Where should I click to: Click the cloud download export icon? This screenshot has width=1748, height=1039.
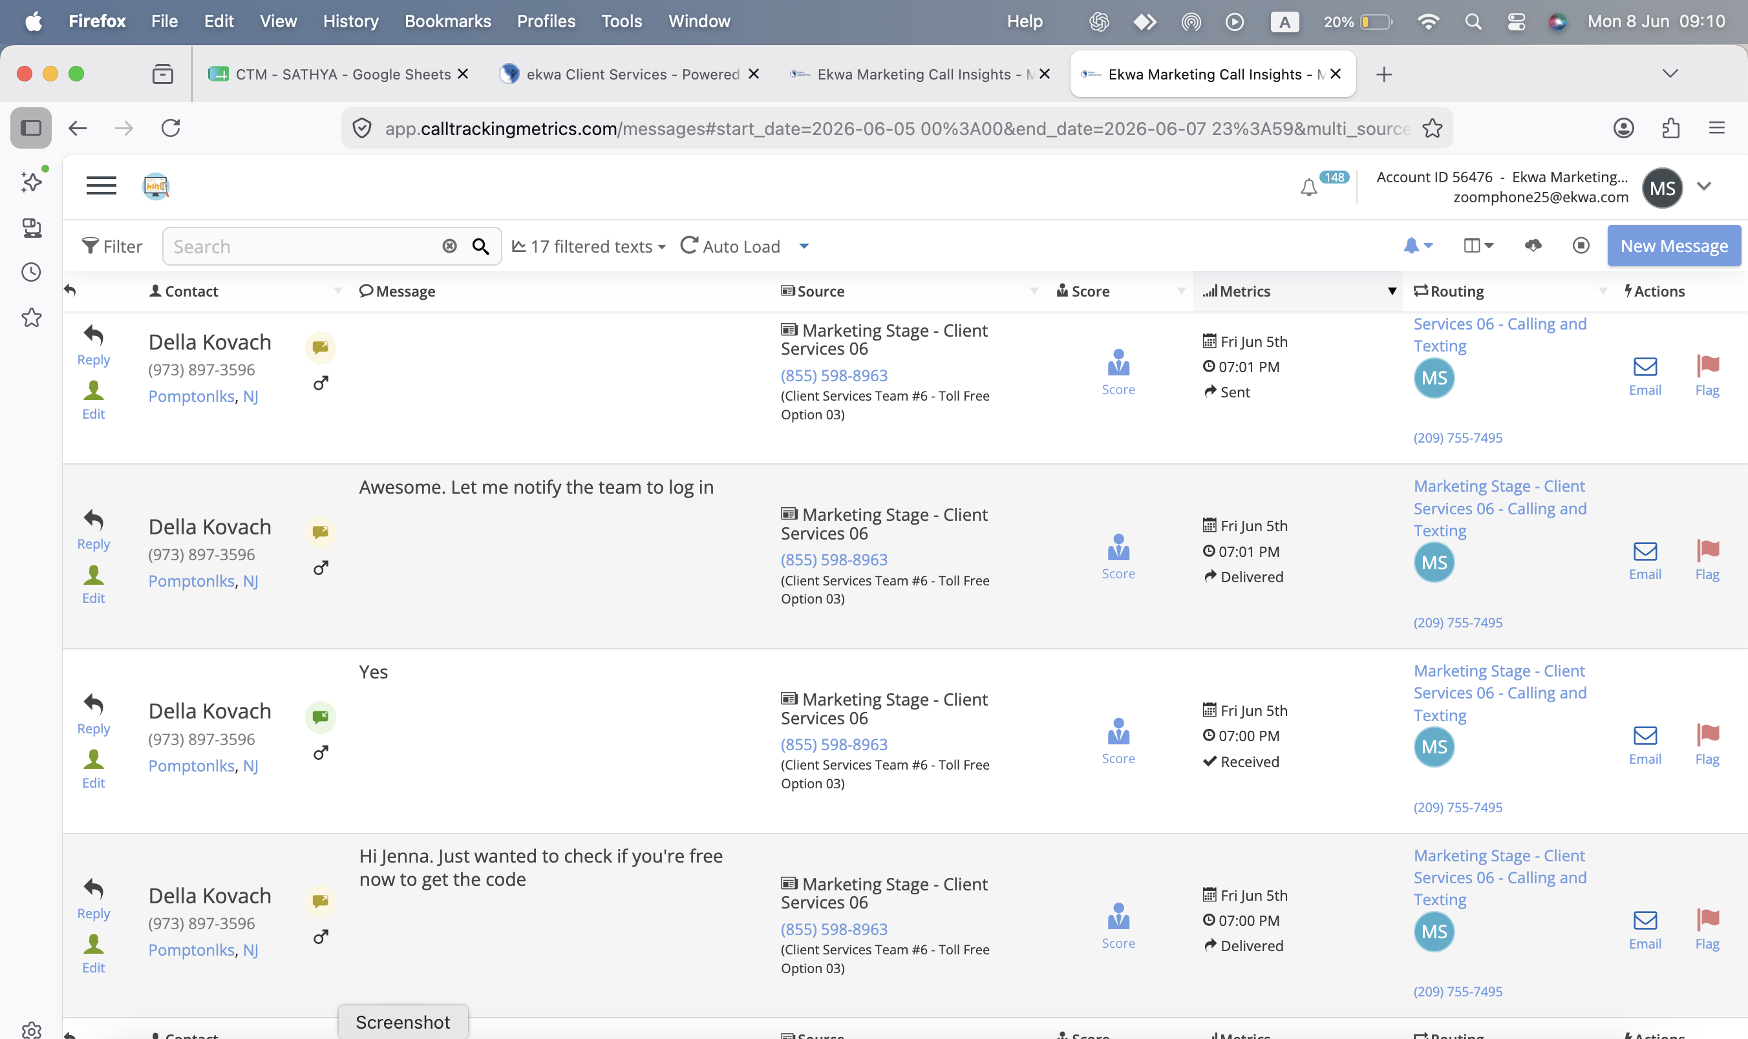(1533, 245)
